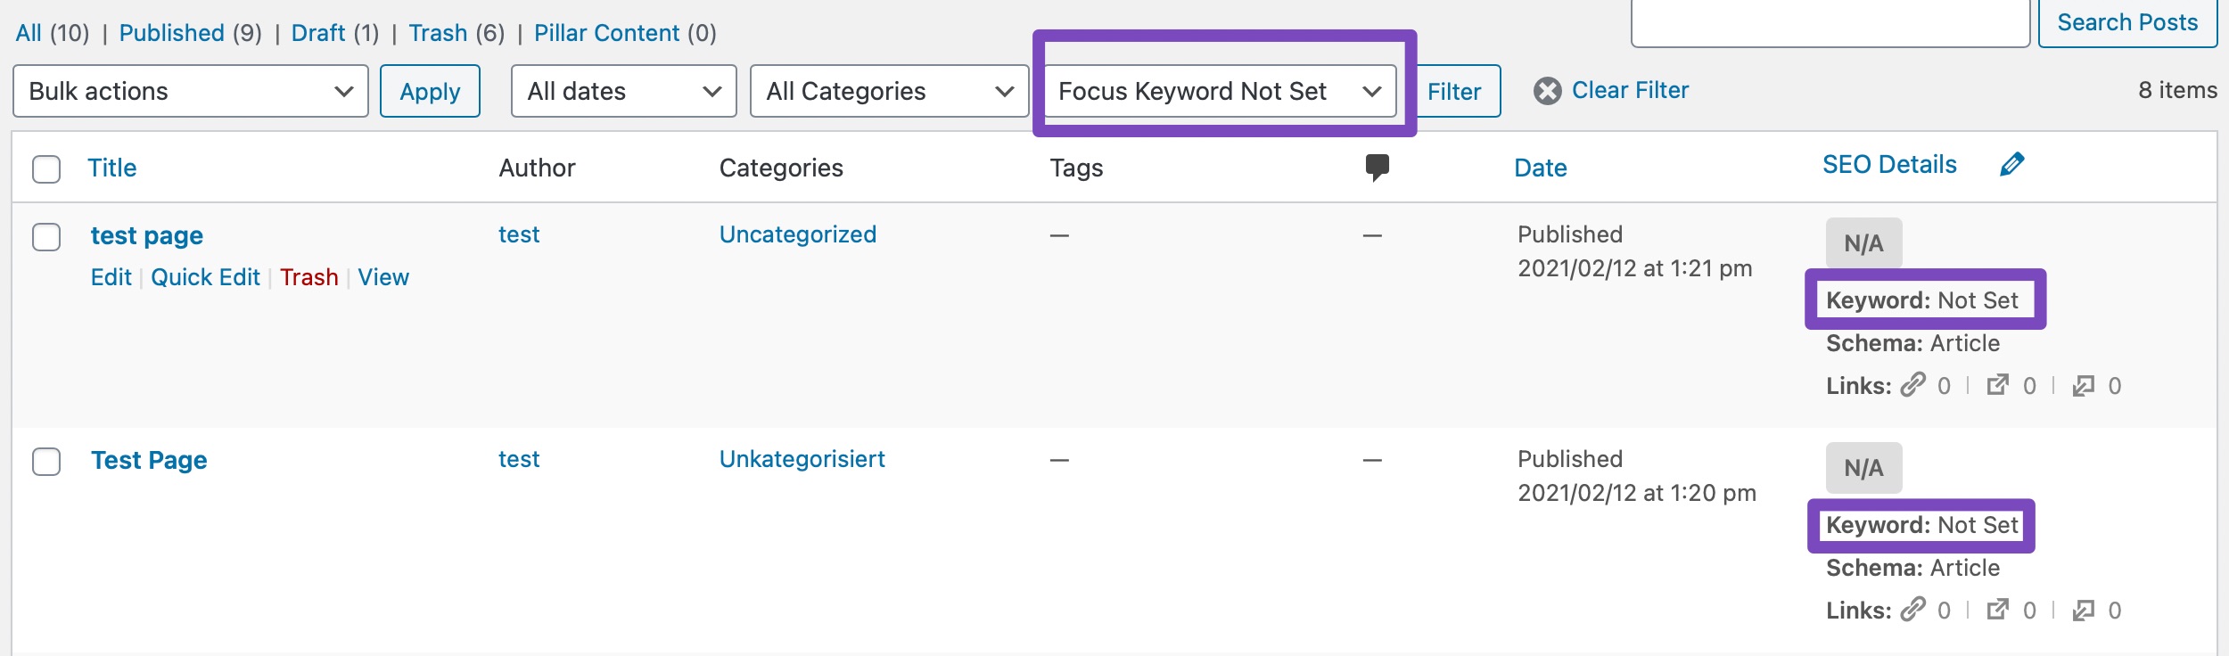Image resolution: width=2229 pixels, height=656 pixels.
Task: Click the Filter button
Action: pos(1454,91)
